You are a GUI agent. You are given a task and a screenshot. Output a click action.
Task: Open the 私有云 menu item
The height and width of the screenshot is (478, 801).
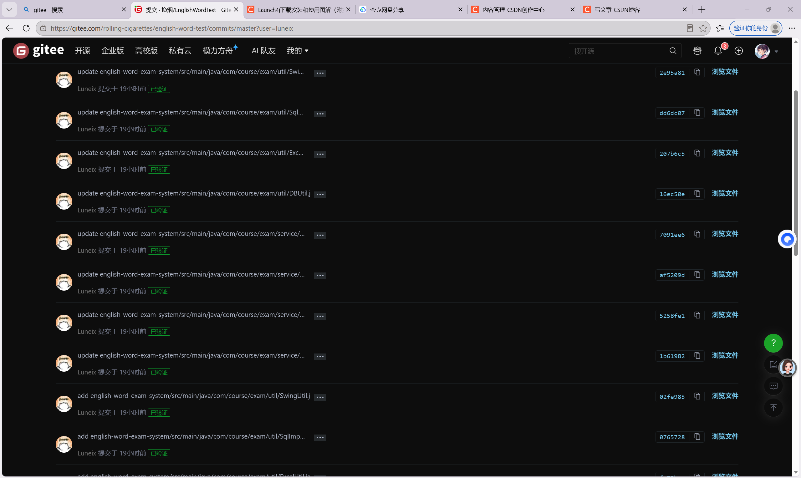pos(180,51)
